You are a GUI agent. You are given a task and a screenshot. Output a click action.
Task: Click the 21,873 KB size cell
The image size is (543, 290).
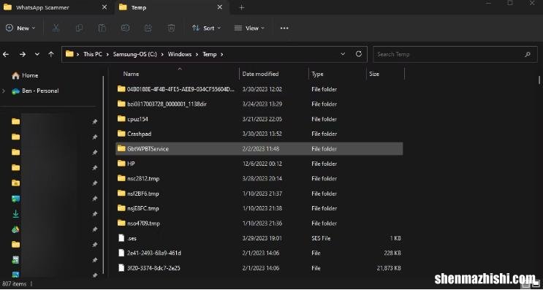(x=389, y=268)
